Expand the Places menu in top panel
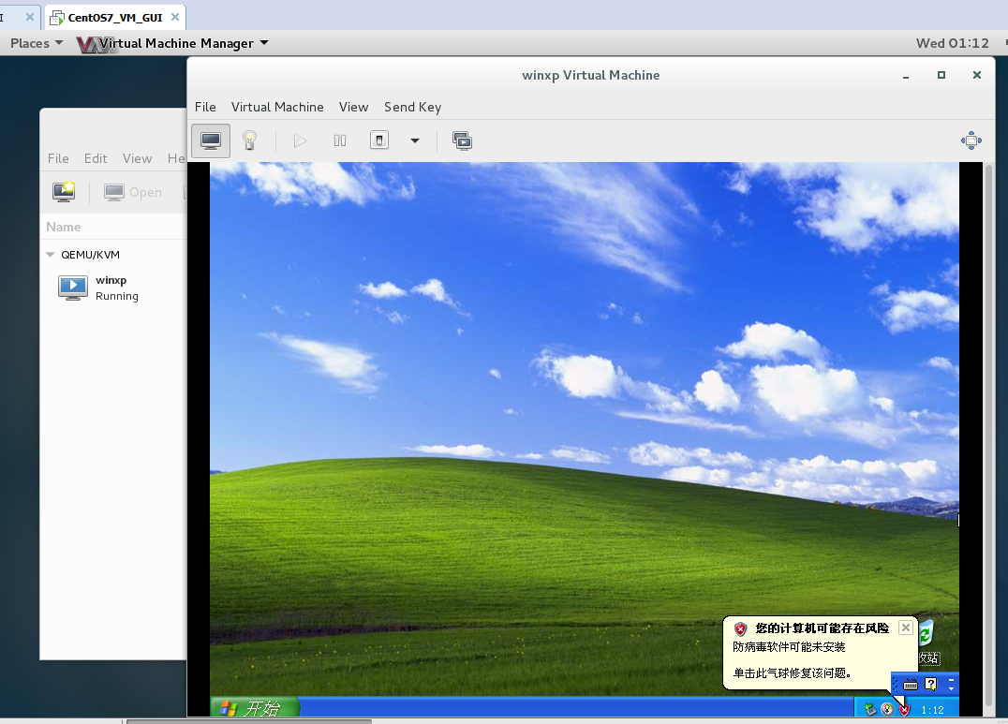The height and width of the screenshot is (724, 1008). tap(37, 43)
